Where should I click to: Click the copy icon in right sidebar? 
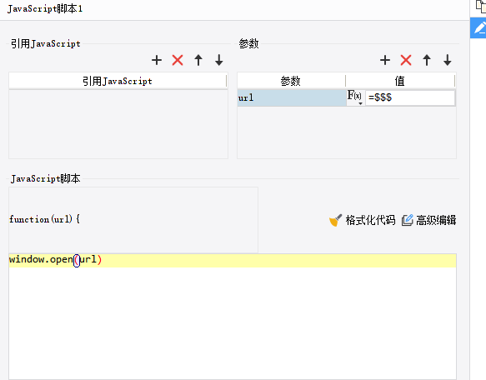[480, 7]
